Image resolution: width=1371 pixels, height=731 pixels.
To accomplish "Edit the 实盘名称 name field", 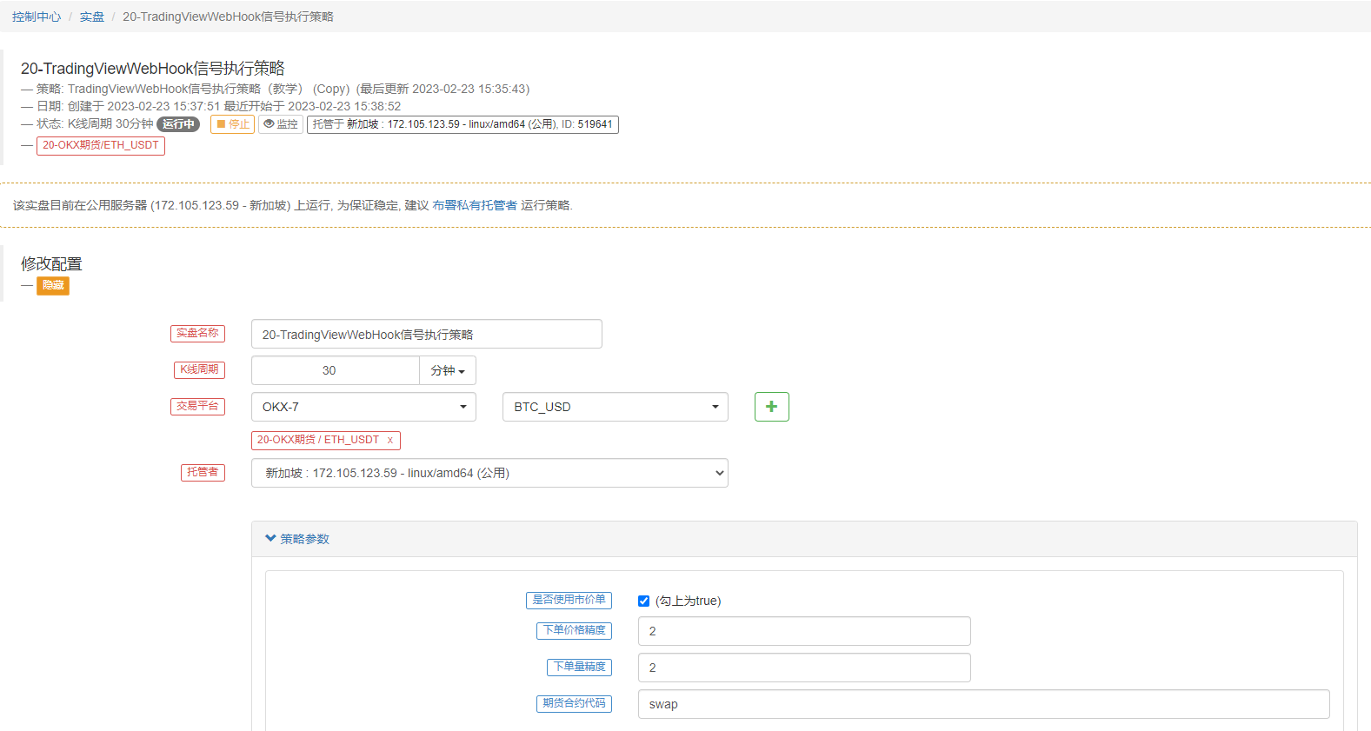I will [x=427, y=335].
